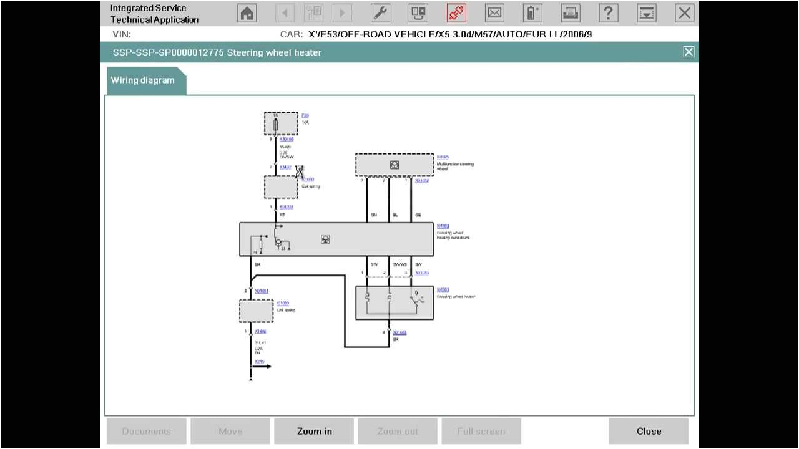Open the wrench service functions icon
The width and height of the screenshot is (799, 449).
(380, 12)
